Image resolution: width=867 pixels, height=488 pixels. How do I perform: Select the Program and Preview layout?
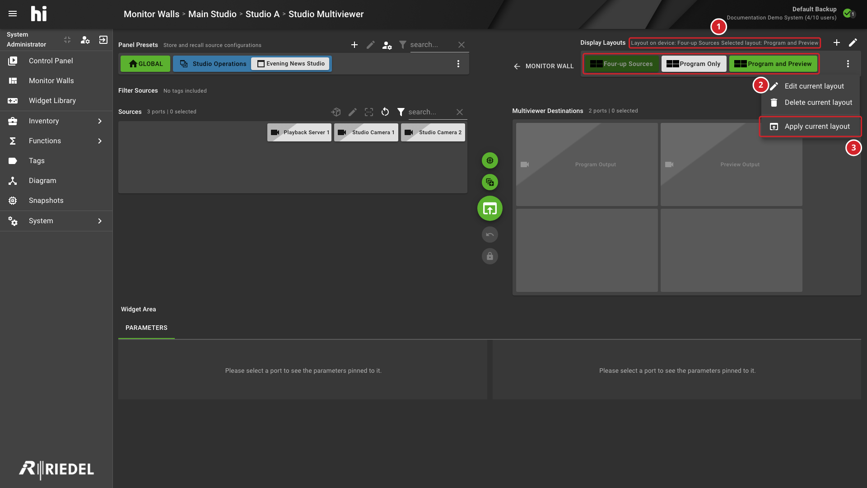point(773,64)
